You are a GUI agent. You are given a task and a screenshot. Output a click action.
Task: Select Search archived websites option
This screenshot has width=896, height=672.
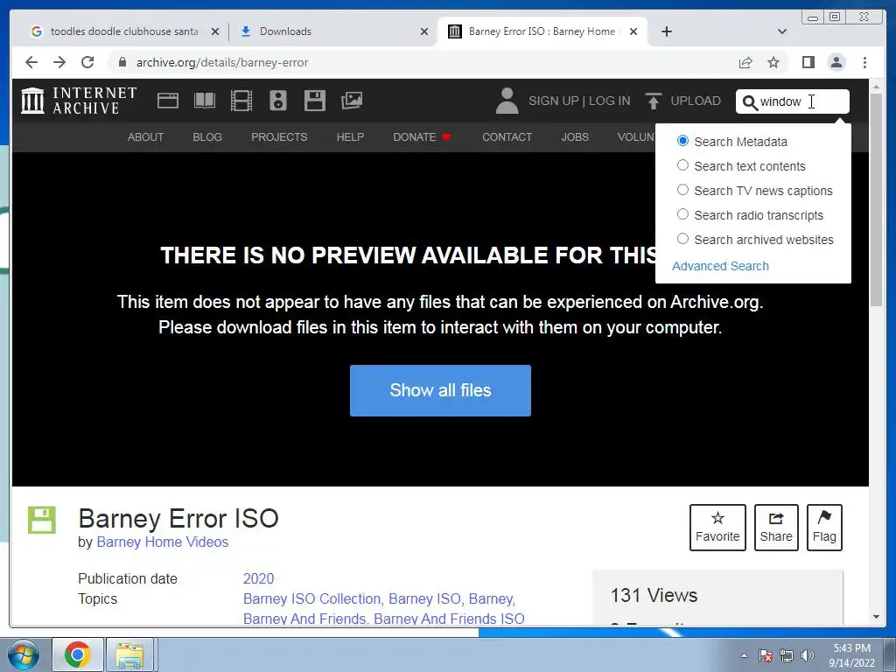click(x=682, y=239)
